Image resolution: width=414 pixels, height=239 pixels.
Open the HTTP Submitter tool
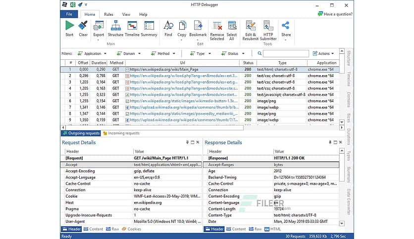tap(268, 27)
